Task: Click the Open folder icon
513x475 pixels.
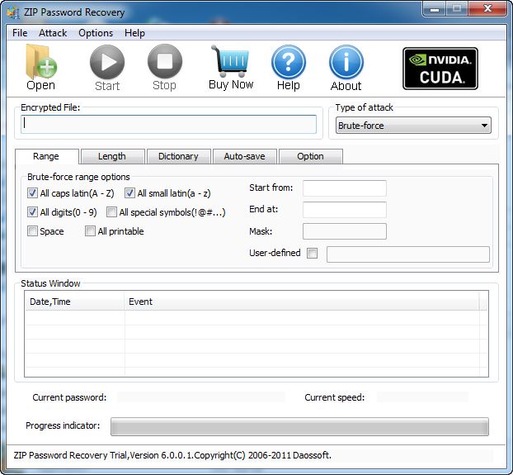Action: (40, 63)
